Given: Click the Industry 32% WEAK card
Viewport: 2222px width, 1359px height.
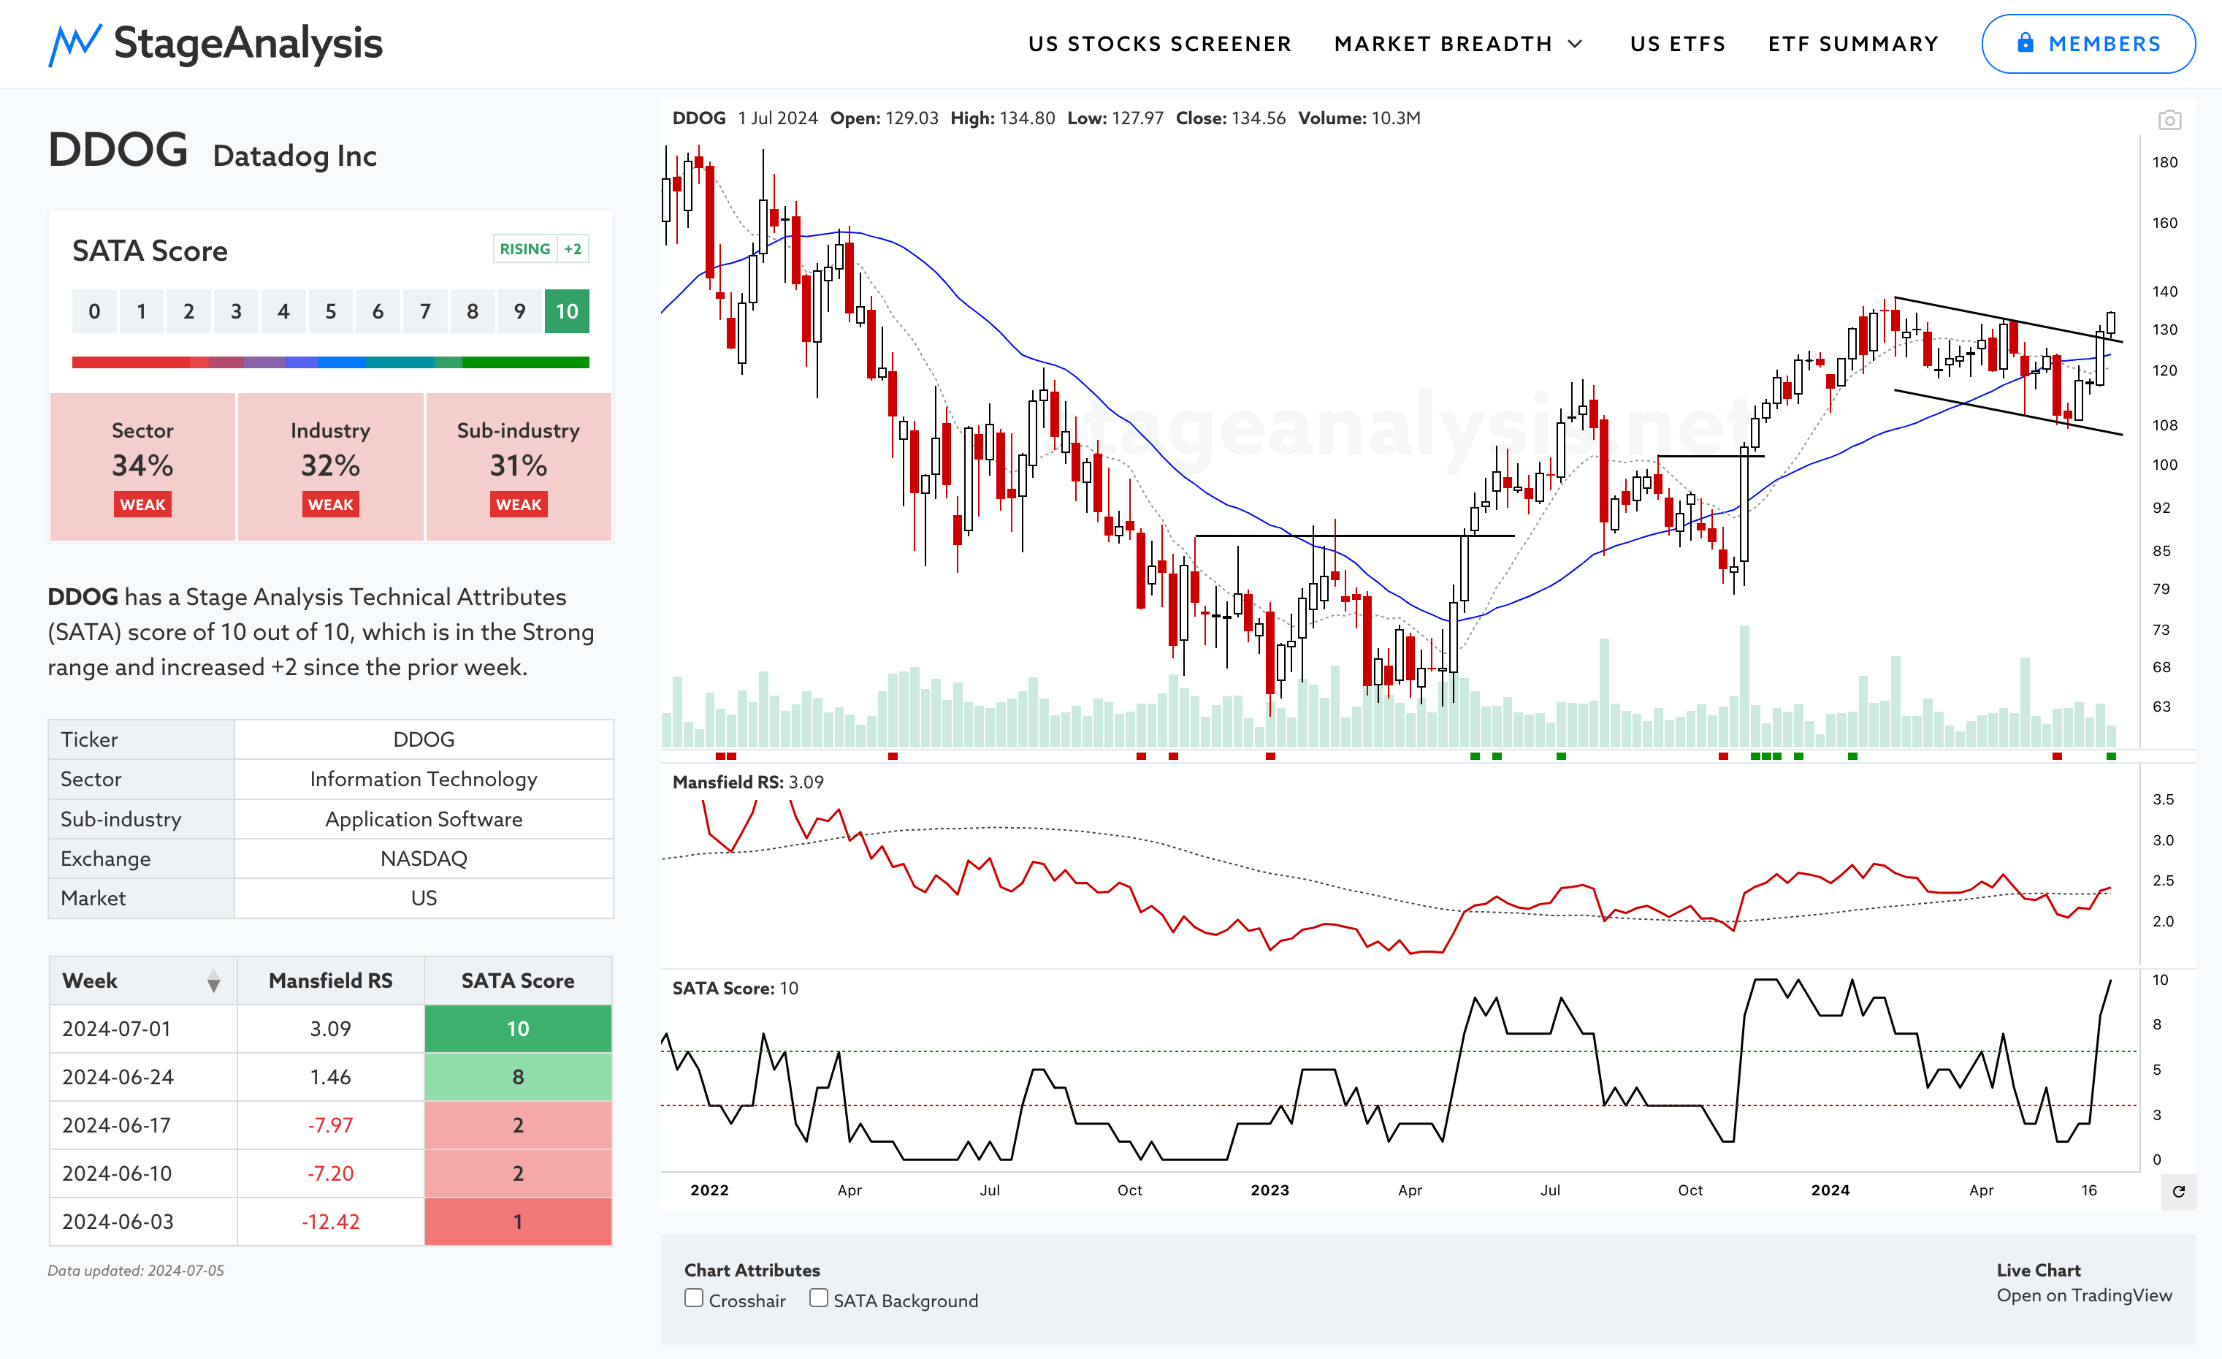Looking at the screenshot, I should (x=330, y=467).
